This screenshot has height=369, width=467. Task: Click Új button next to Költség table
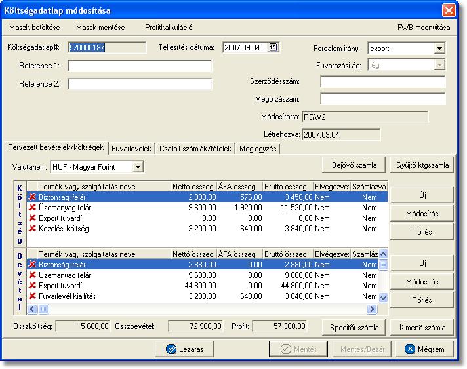click(422, 195)
